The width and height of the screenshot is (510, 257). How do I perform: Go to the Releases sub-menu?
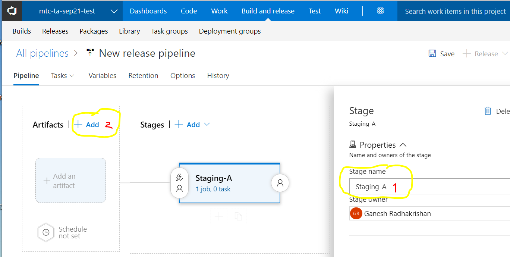pos(55,31)
